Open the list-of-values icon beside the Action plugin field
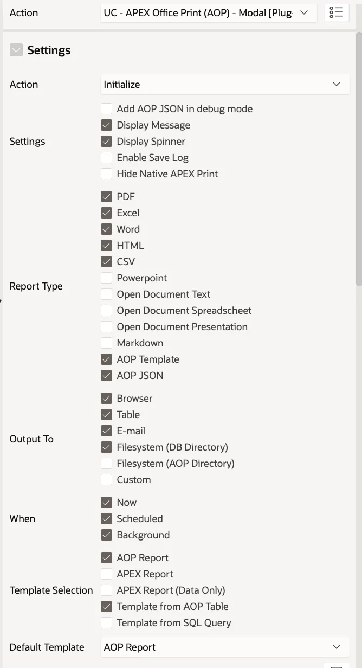 click(336, 12)
